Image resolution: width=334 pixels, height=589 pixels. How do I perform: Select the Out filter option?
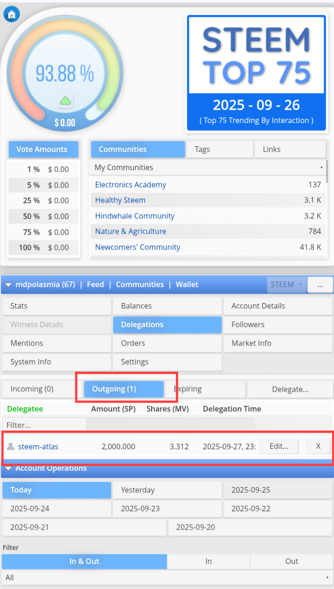point(292,561)
